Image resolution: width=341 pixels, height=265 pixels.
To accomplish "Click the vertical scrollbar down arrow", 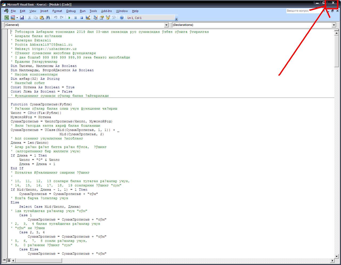I will [x=336, y=256].
